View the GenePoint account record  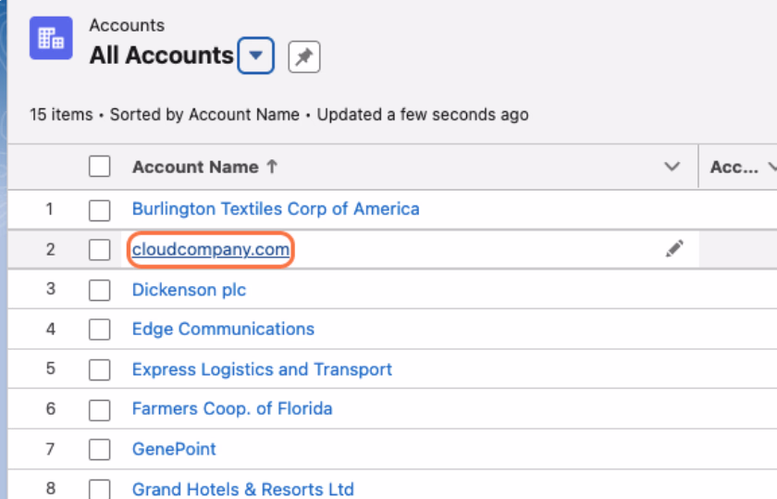[x=174, y=449]
